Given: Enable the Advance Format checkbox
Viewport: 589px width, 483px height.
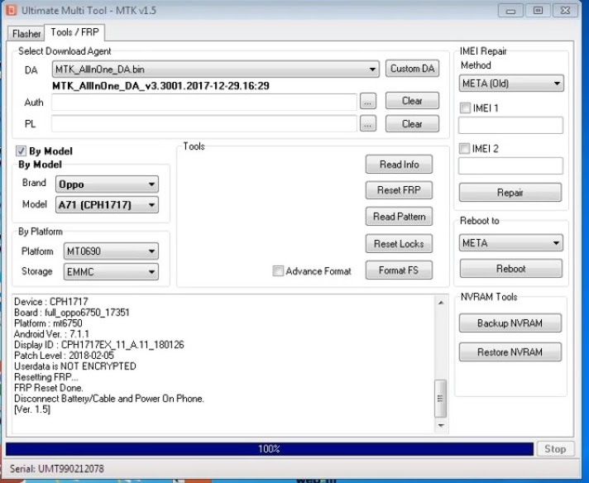Looking at the screenshot, I should click(278, 270).
